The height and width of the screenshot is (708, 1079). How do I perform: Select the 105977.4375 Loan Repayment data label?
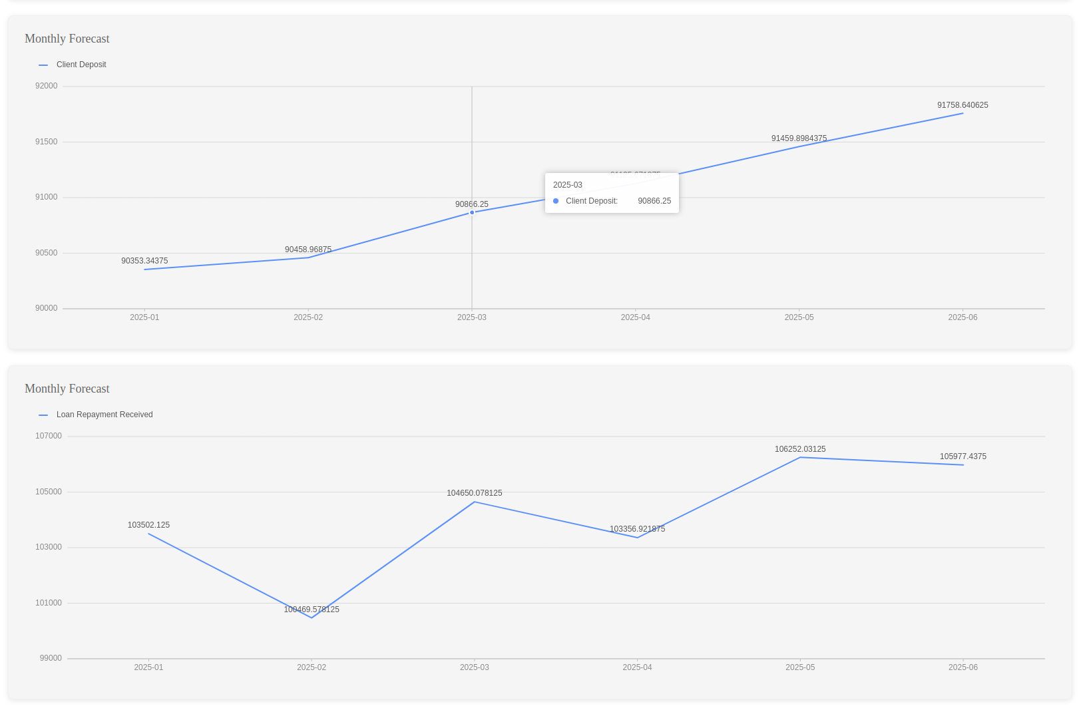coord(963,456)
